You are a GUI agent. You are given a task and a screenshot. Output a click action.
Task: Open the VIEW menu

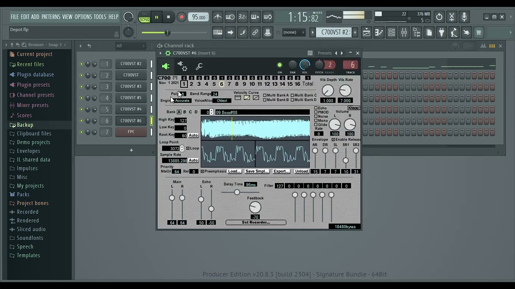(x=67, y=17)
